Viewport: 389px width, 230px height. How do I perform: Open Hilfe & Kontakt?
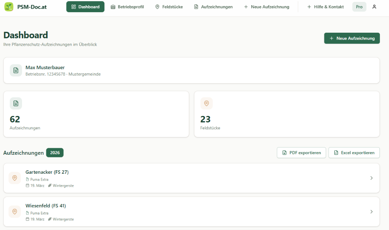point(326,7)
